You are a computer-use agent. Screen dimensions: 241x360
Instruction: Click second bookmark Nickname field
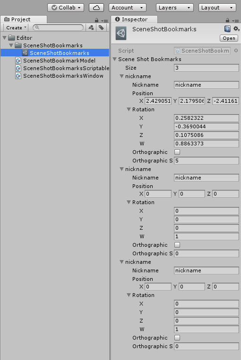206,178
